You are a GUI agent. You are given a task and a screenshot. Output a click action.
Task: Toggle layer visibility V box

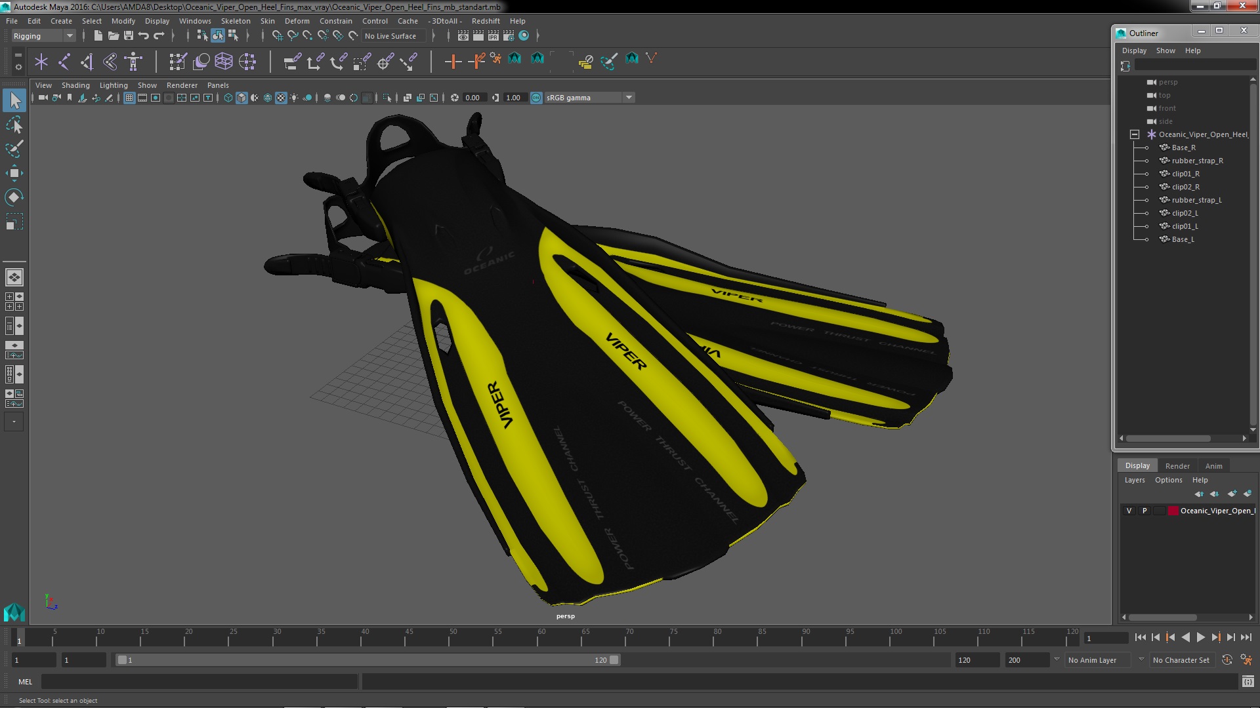1129,511
